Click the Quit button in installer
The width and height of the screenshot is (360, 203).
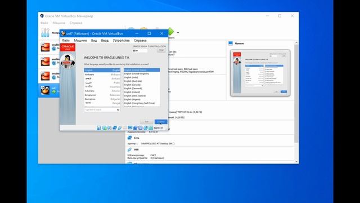(146, 122)
